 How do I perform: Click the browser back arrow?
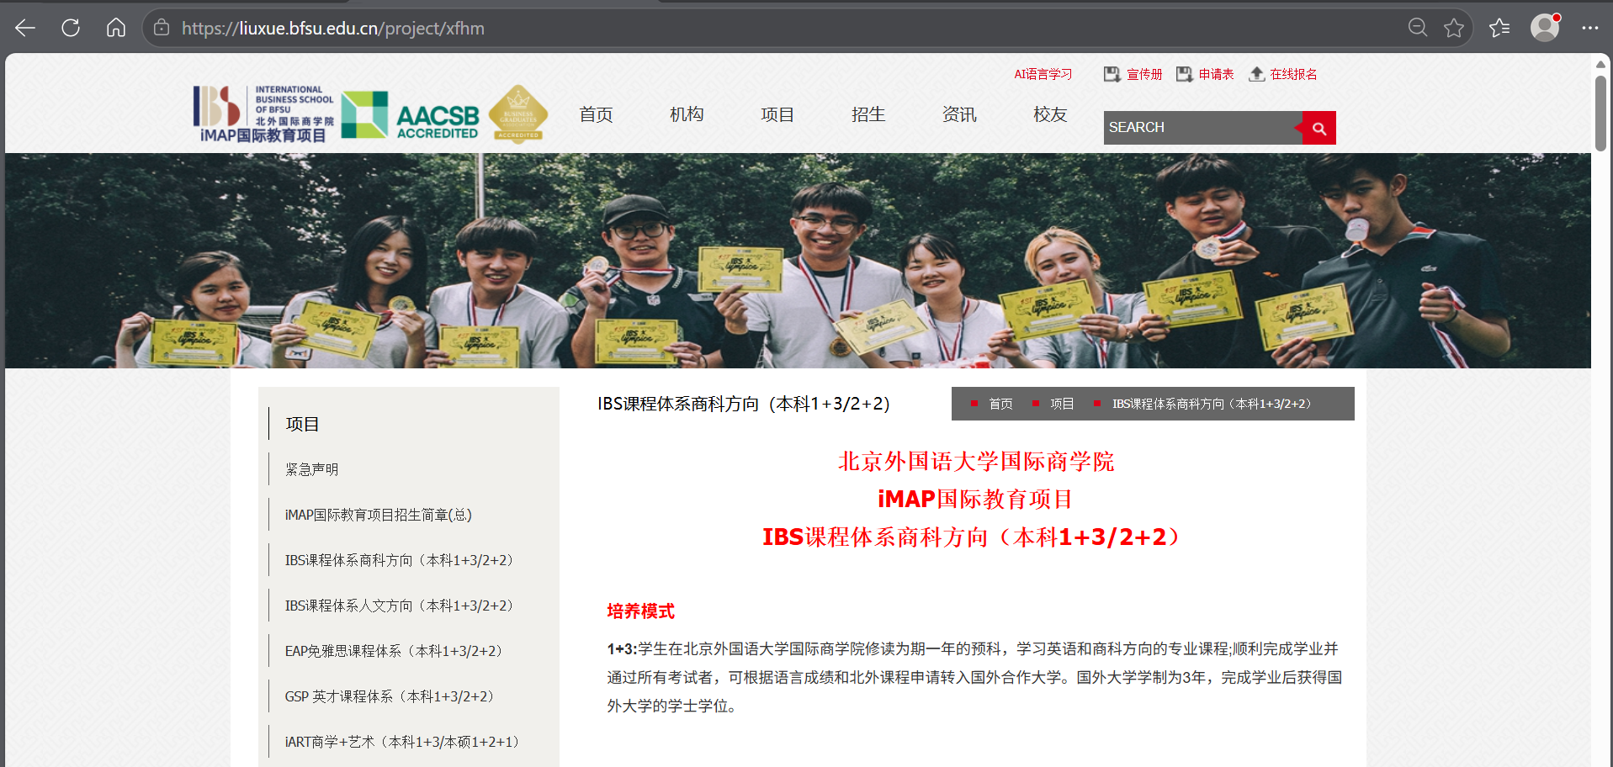[x=25, y=28]
